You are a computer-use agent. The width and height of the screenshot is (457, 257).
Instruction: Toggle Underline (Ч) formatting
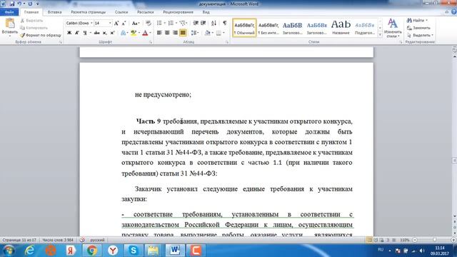(x=85, y=33)
